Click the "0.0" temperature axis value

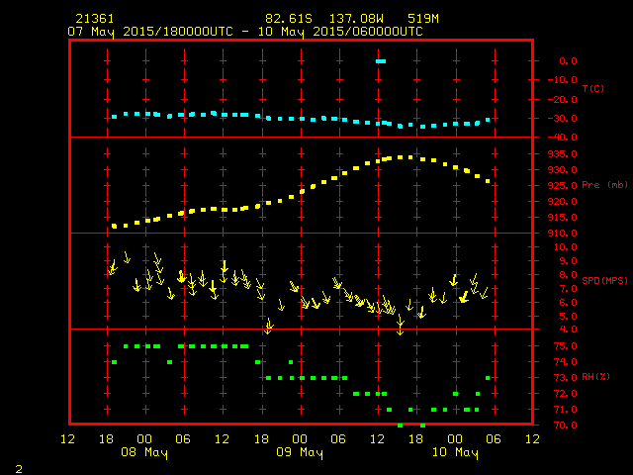pos(568,61)
